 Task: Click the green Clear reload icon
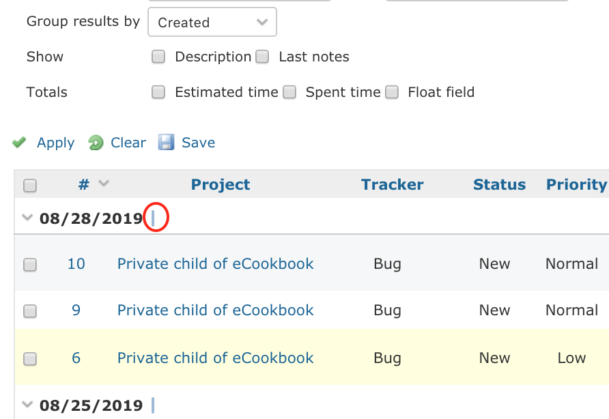[x=96, y=143]
